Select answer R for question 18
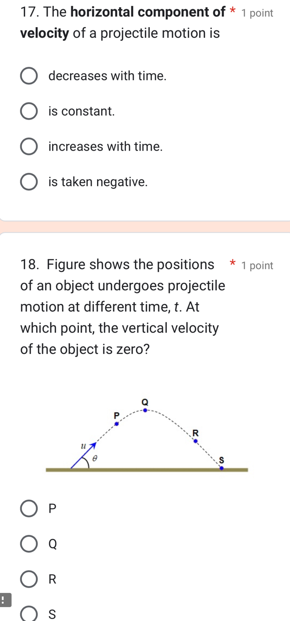Image resolution: width=290 pixels, height=621 pixels. 28,579
